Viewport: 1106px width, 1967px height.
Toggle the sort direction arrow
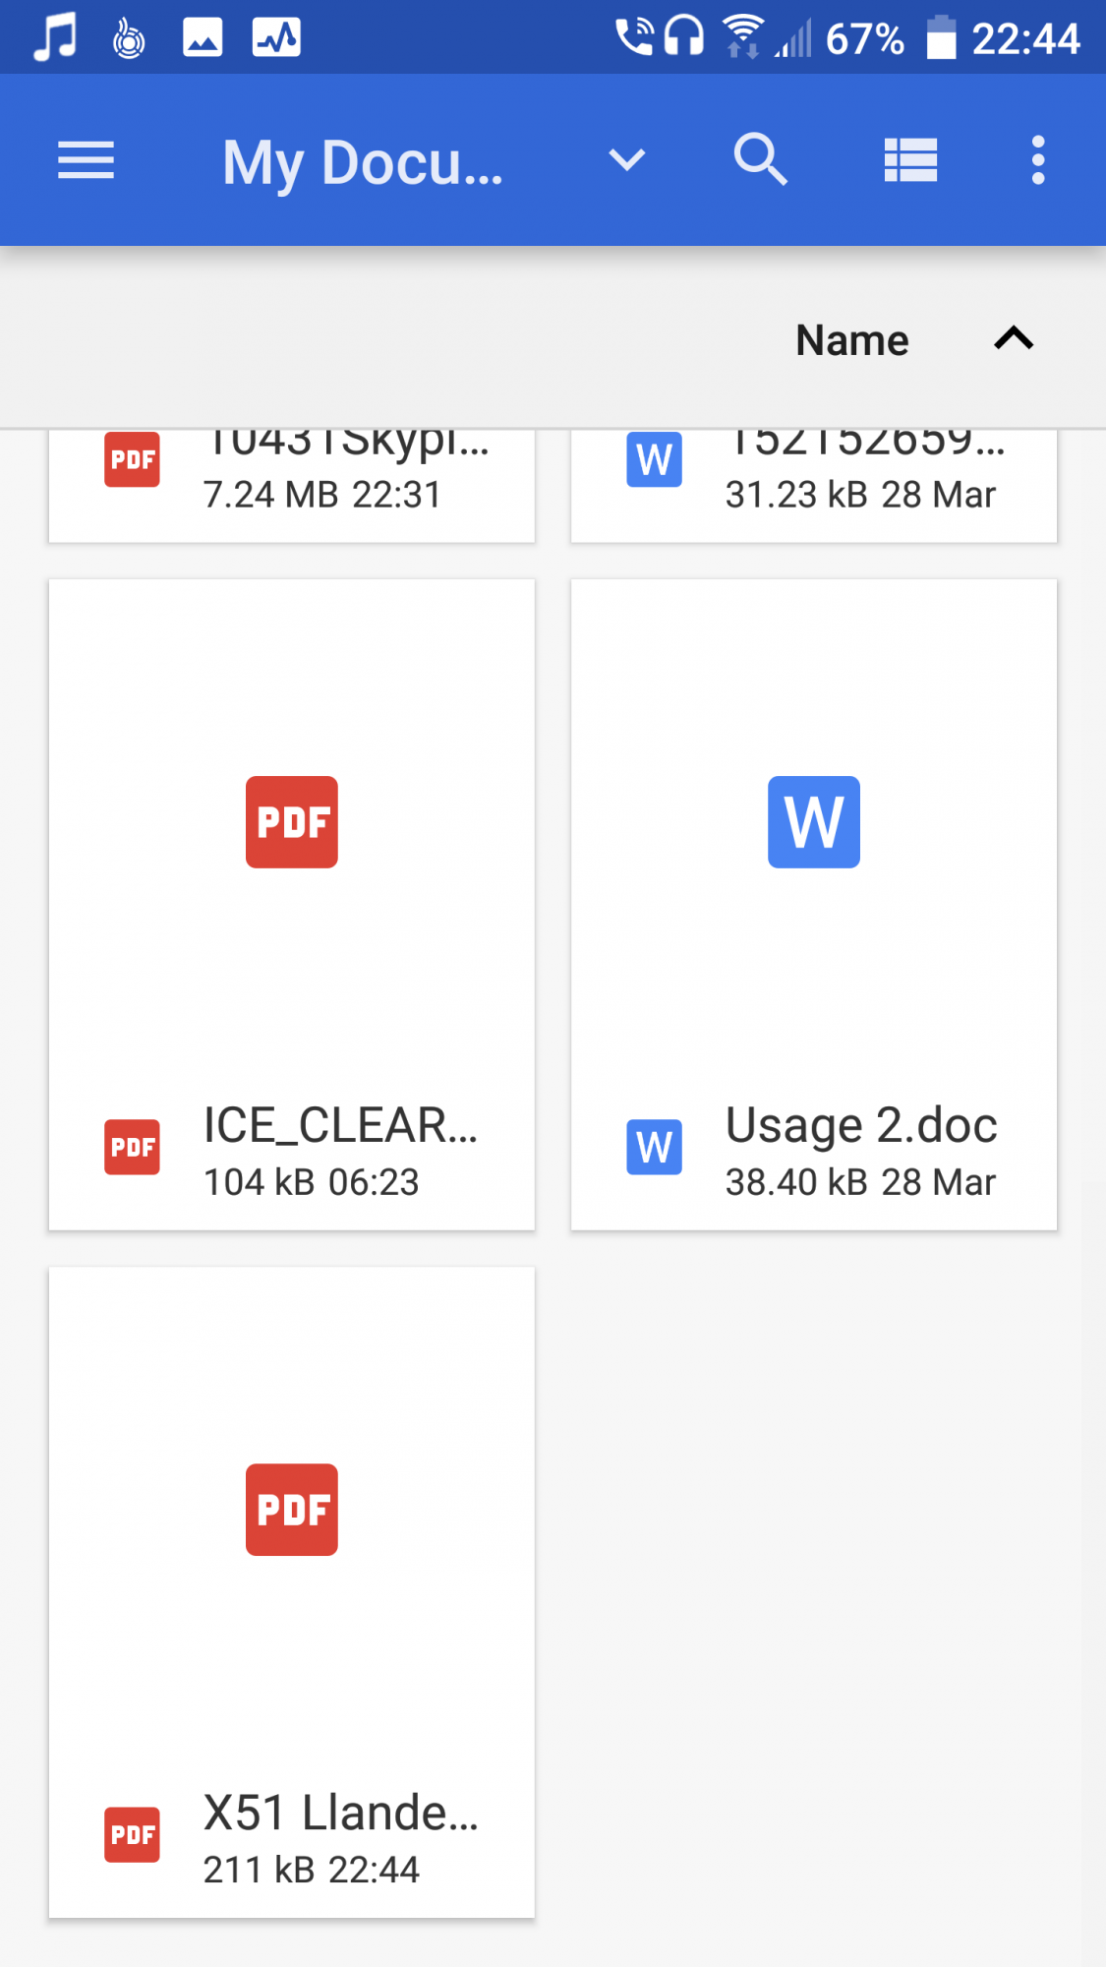[x=1014, y=339]
